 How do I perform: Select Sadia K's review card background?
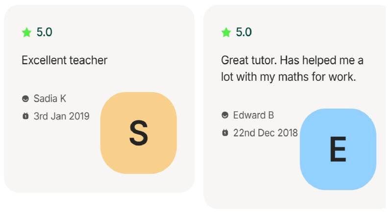[59, 162]
